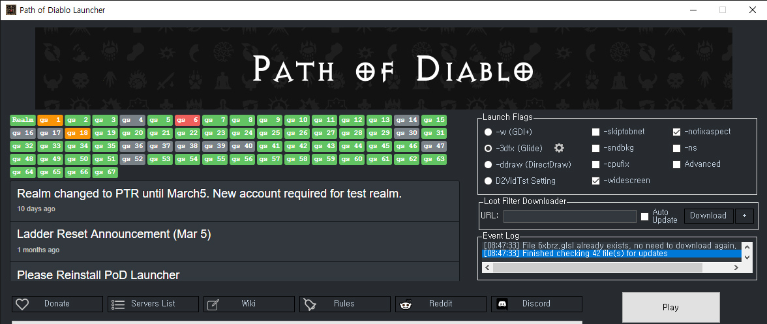Image resolution: width=767 pixels, height=324 pixels.
Task: Click the gs 31 server tile
Action: [x=434, y=133]
